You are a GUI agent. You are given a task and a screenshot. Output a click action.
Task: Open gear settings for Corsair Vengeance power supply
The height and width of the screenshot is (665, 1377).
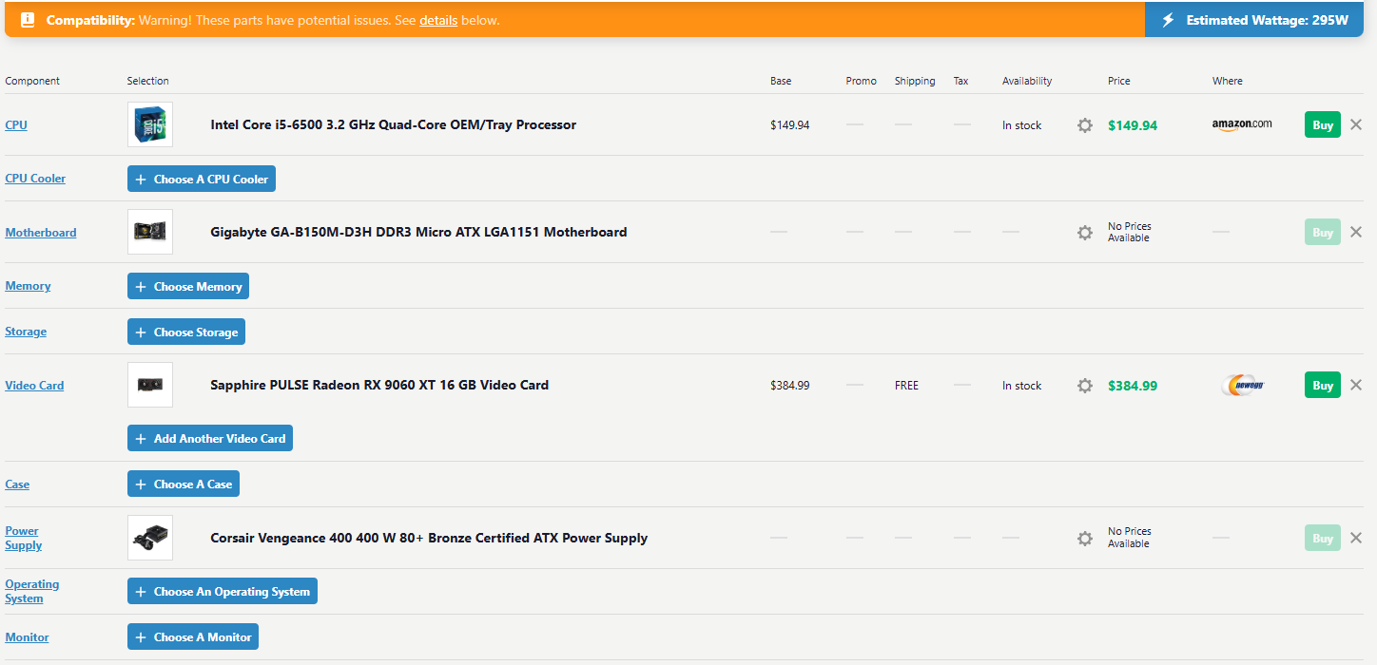click(x=1085, y=539)
